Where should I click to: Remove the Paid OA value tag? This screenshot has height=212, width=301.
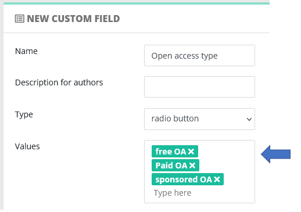click(192, 166)
